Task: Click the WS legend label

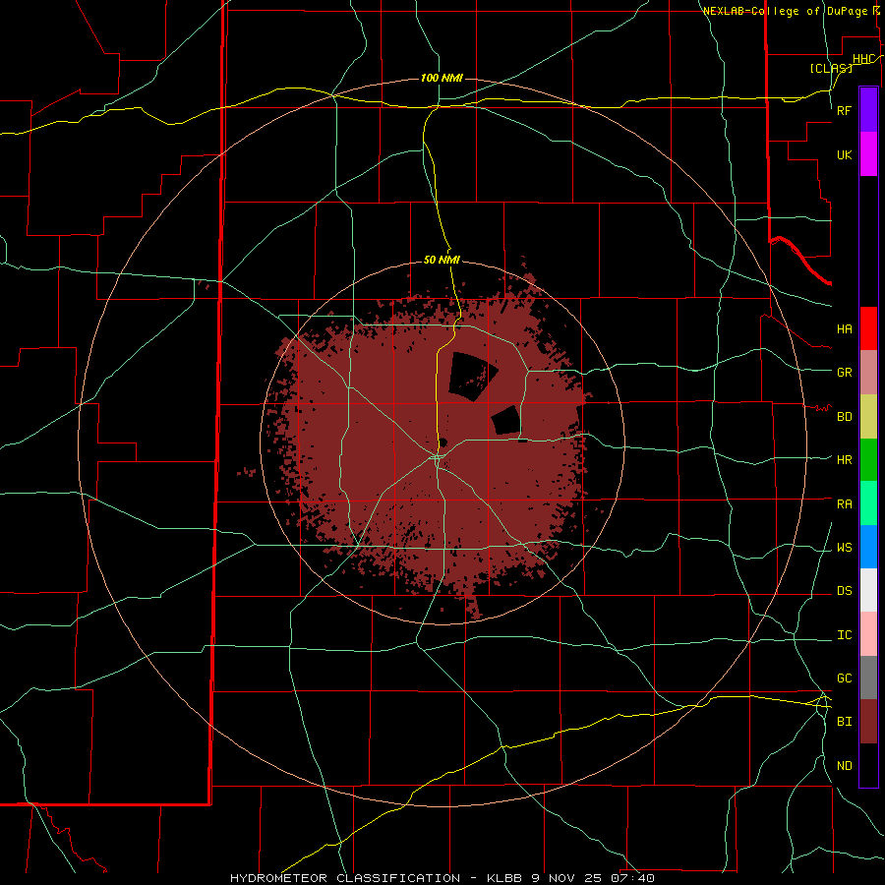Action: click(845, 548)
